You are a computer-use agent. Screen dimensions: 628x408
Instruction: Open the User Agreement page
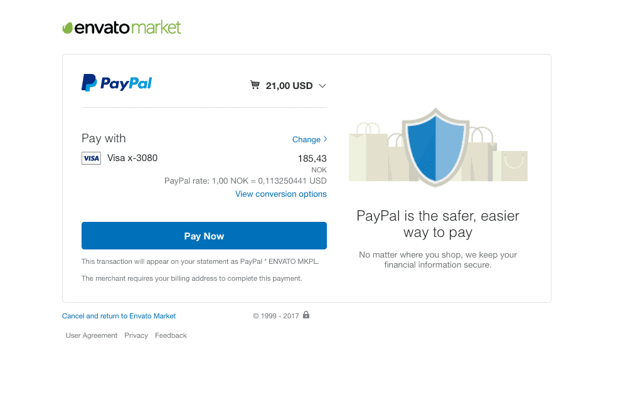coord(92,335)
